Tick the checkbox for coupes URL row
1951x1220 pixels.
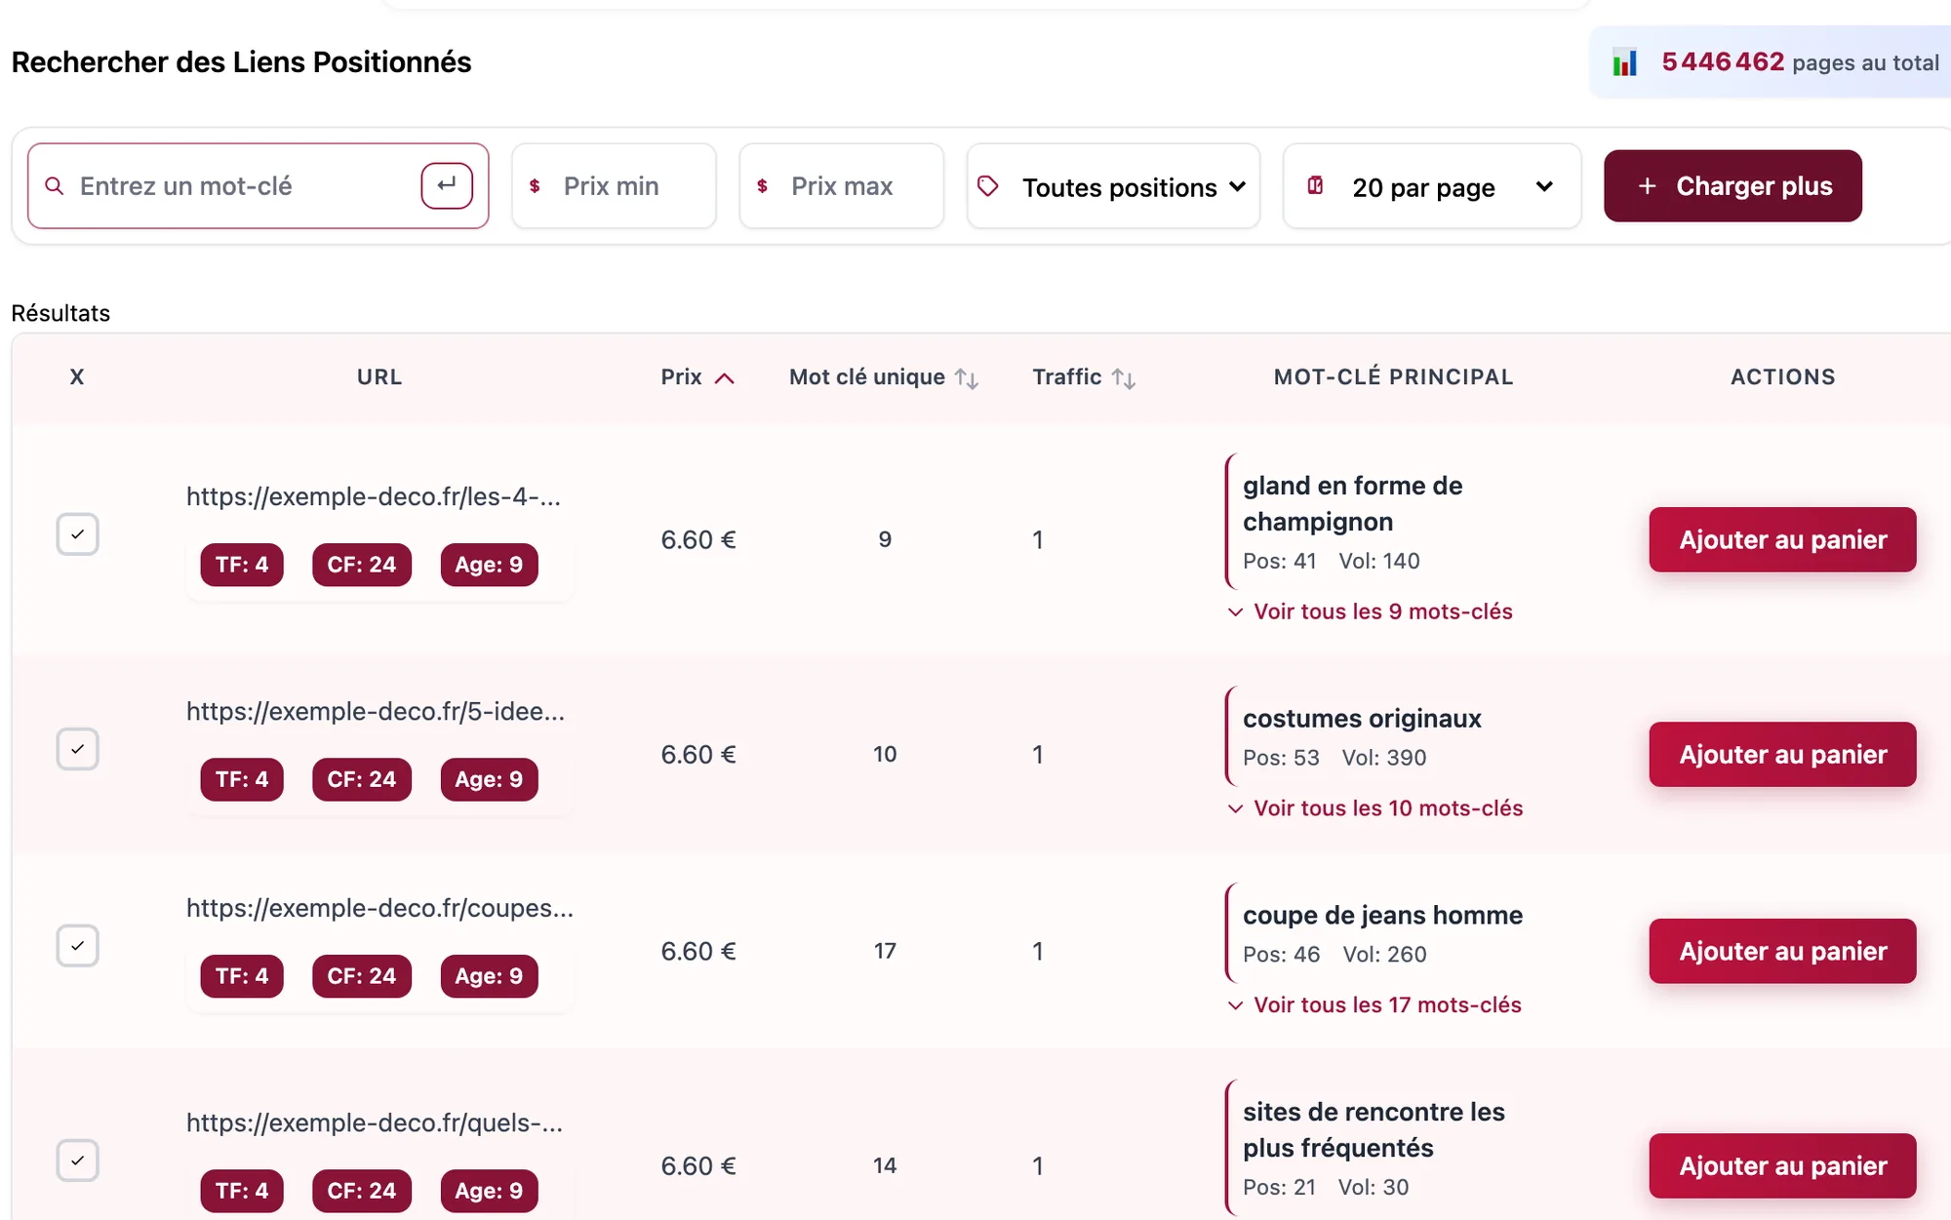coord(77,946)
